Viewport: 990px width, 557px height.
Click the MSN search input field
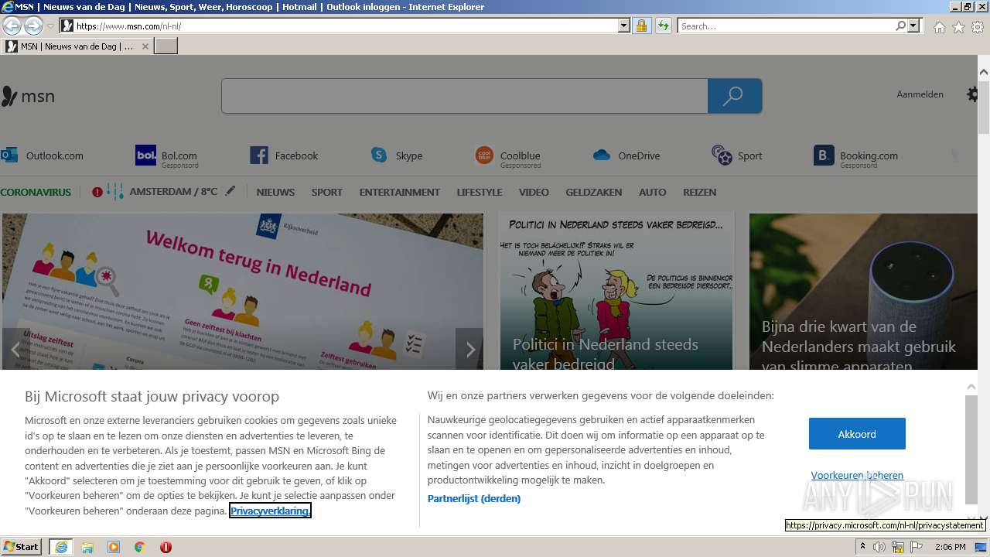(464, 96)
